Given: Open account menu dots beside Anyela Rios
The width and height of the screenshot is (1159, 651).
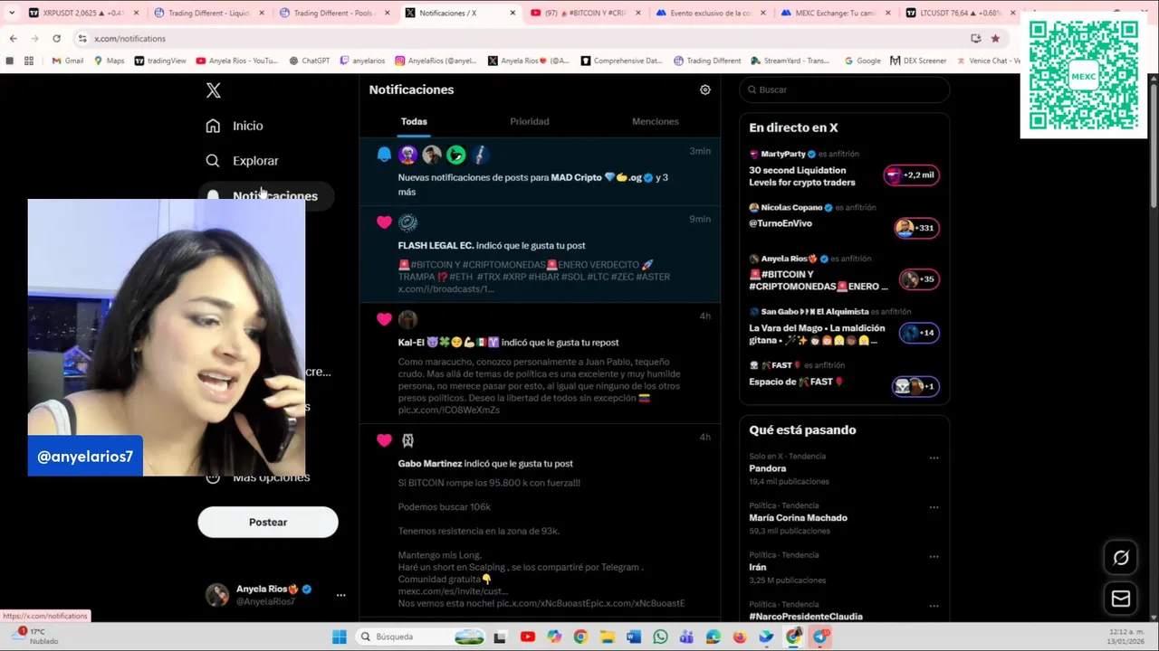Looking at the screenshot, I should [340, 595].
